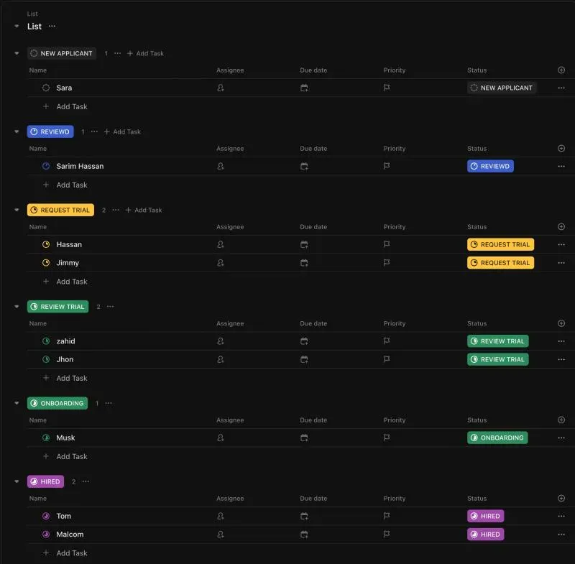Add column in Request Trial group header
Viewport: 575px width, 564px height.
[x=561, y=227]
